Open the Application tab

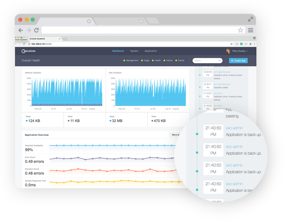pos(150,51)
